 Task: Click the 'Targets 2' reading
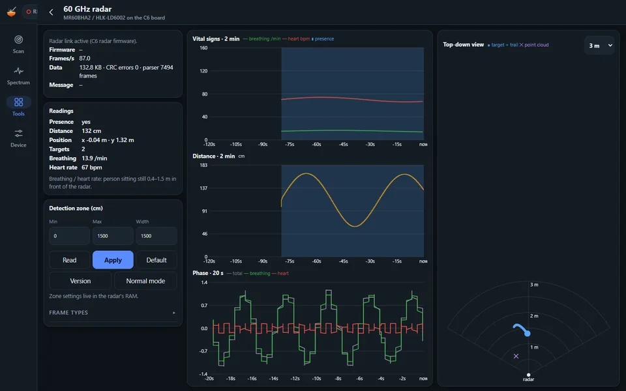coord(67,149)
